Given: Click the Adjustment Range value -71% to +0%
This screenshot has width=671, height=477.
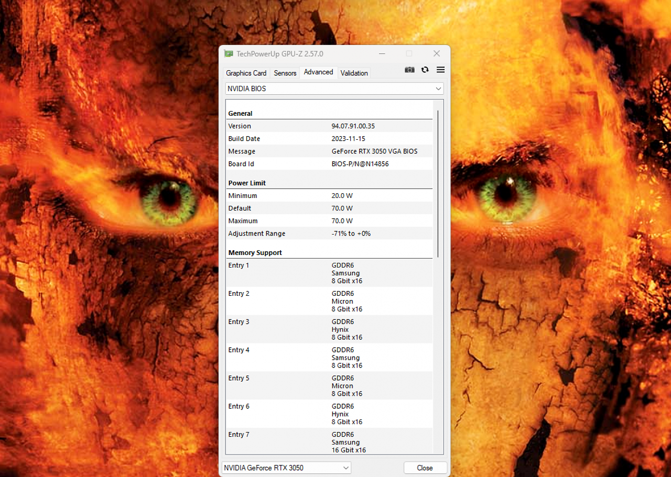Looking at the screenshot, I should click(x=351, y=234).
